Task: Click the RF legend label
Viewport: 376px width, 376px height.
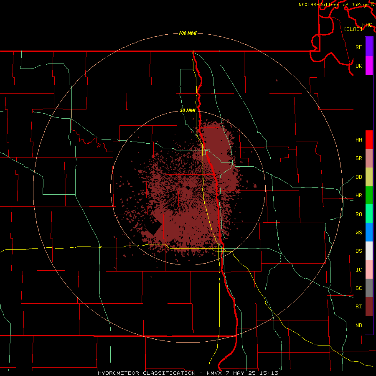Action: pyautogui.click(x=359, y=47)
